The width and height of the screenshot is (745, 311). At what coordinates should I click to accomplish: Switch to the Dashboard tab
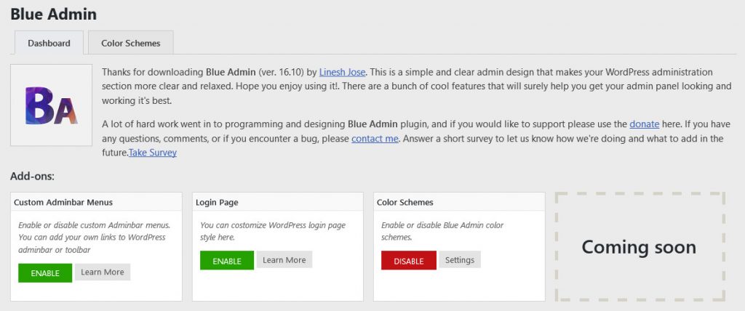(49, 43)
